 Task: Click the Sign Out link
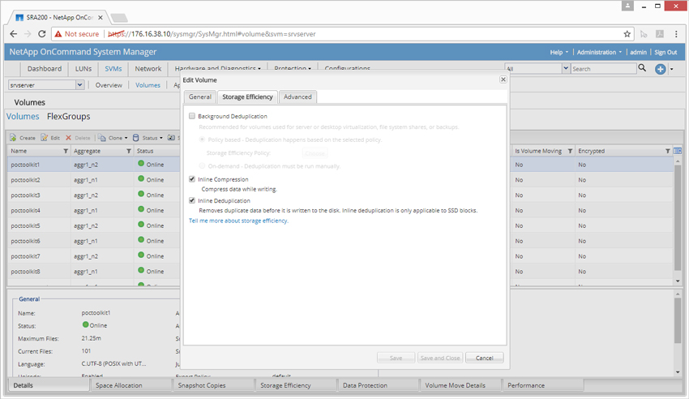665,52
